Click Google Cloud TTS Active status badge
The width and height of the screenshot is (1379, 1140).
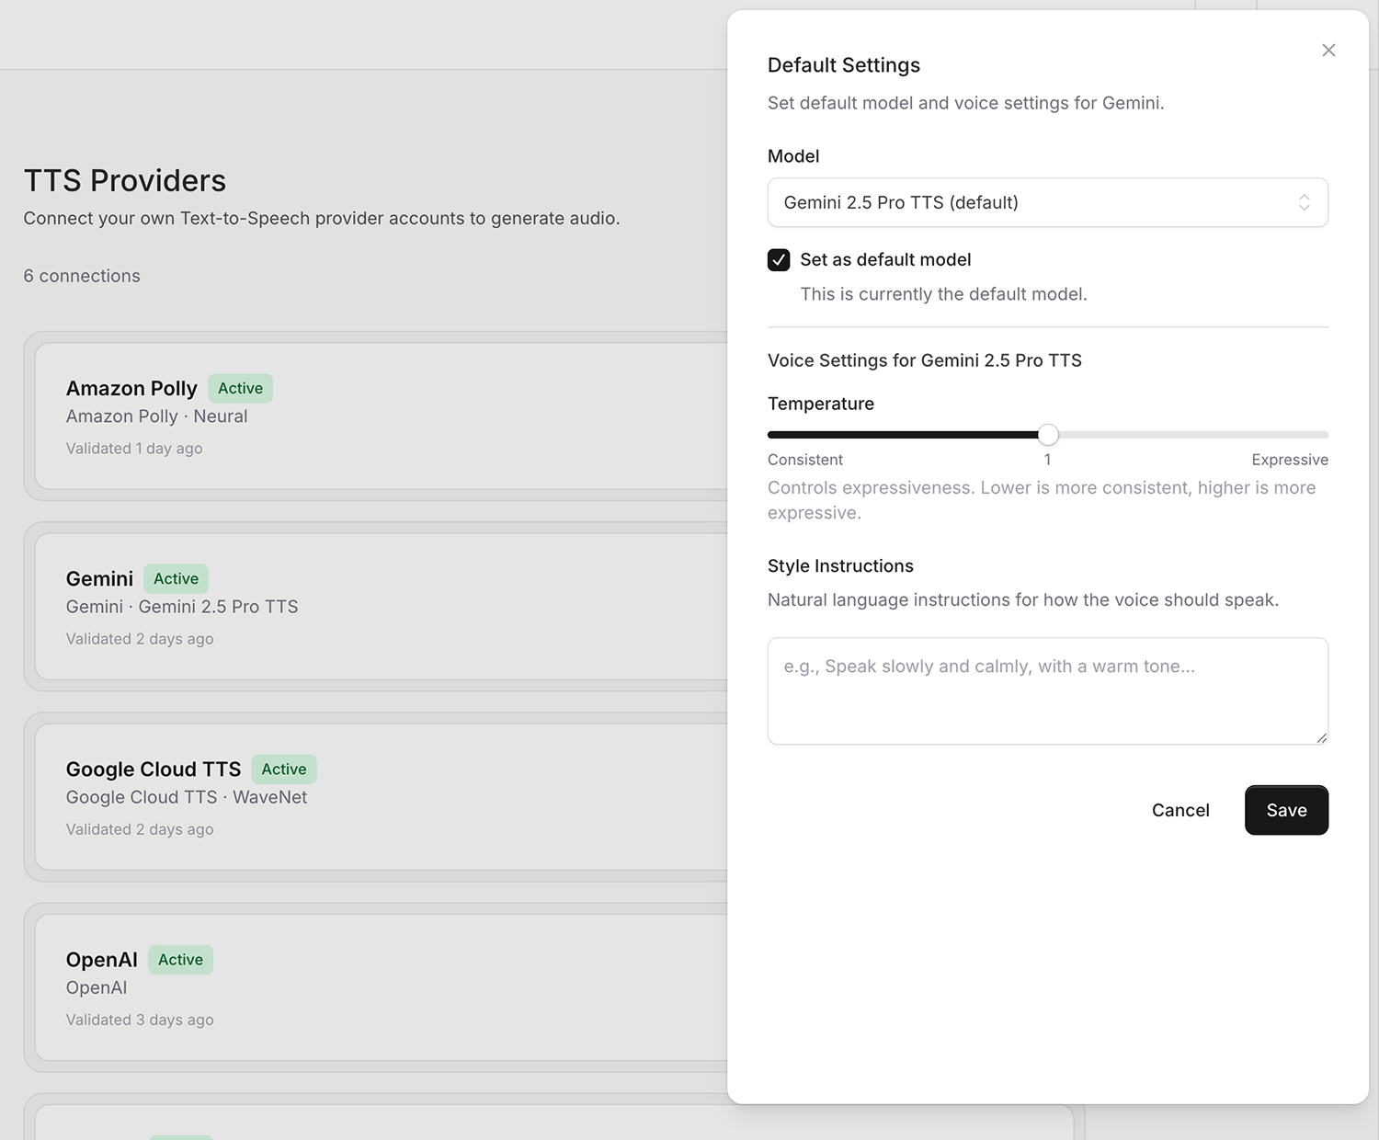pos(283,769)
